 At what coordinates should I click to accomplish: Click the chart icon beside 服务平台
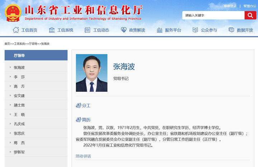click(x=159, y=30)
